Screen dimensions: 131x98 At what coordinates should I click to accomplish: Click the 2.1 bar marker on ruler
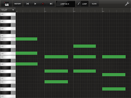pyautogui.click(x=45, y=11)
